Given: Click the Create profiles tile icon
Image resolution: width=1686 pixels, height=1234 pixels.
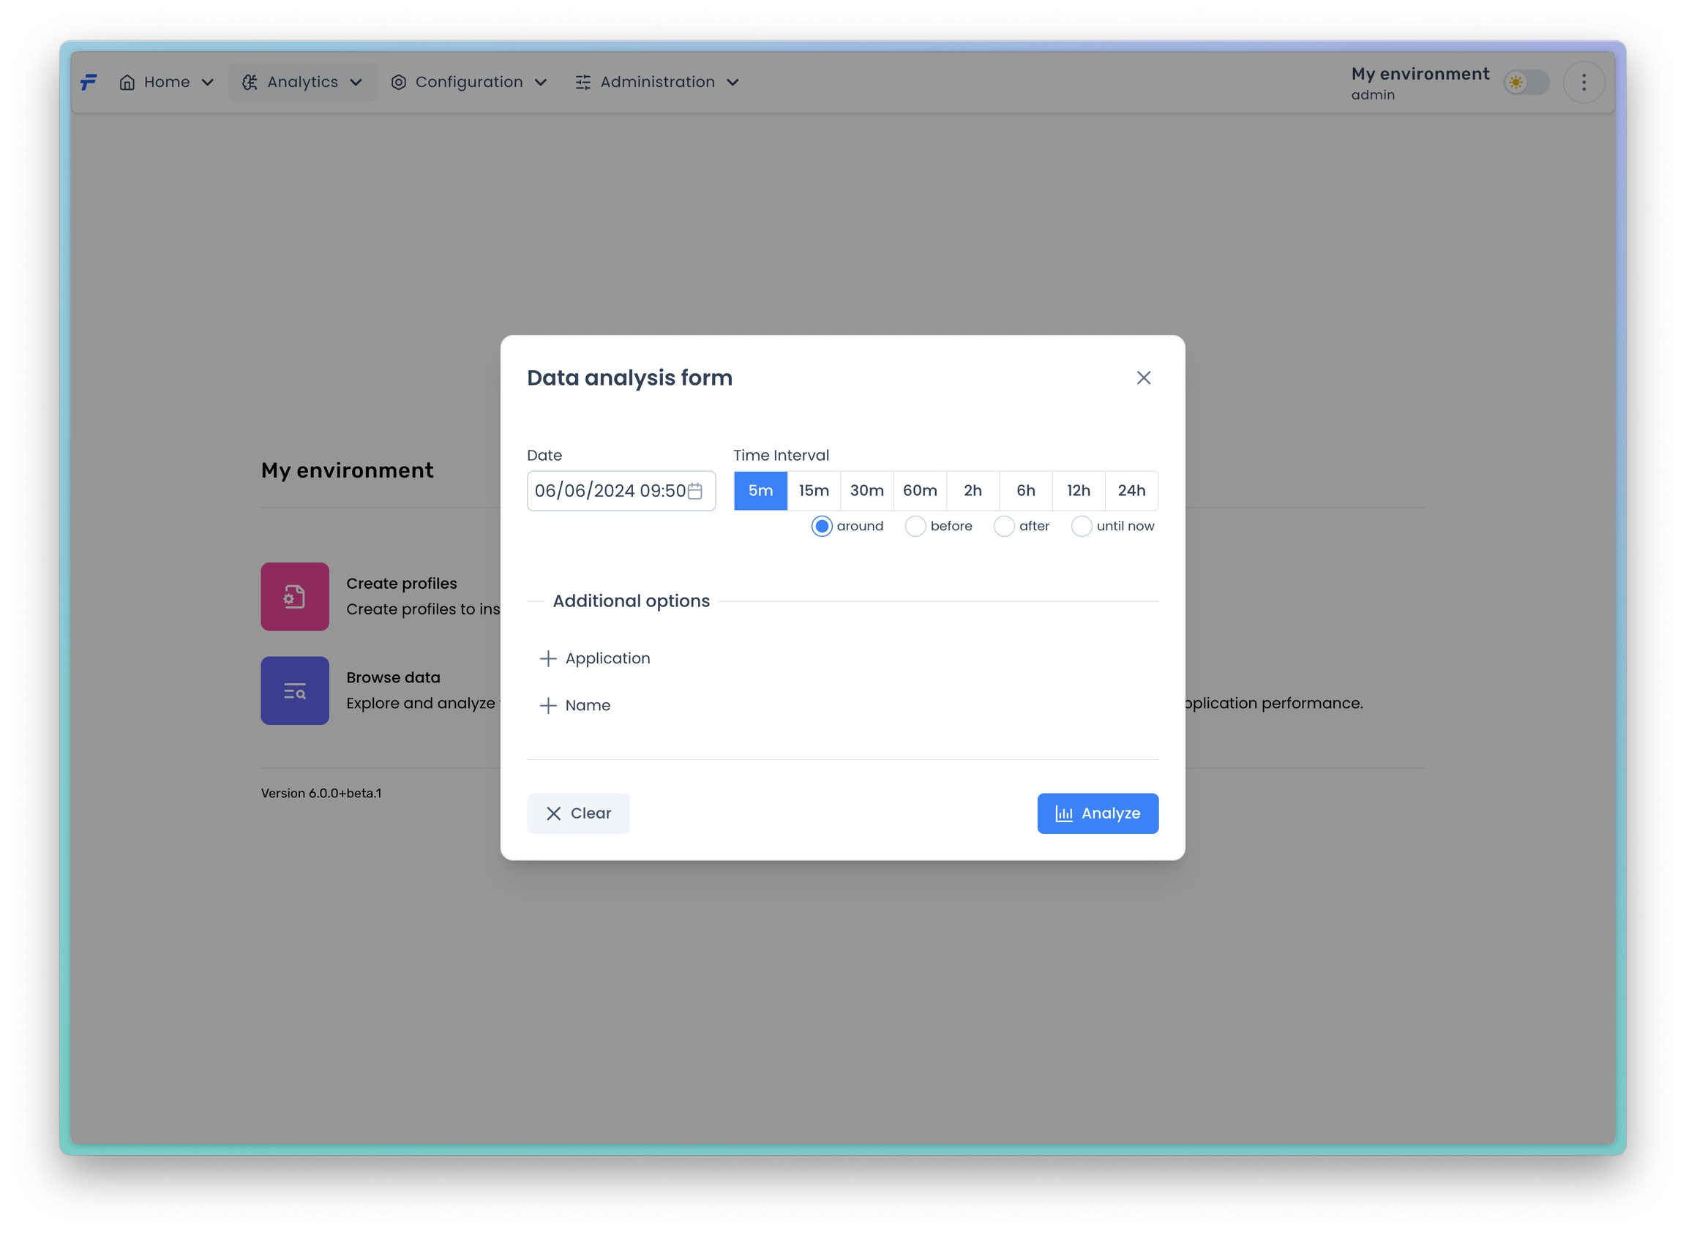Looking at the screenshot, I should pos(294,596).
